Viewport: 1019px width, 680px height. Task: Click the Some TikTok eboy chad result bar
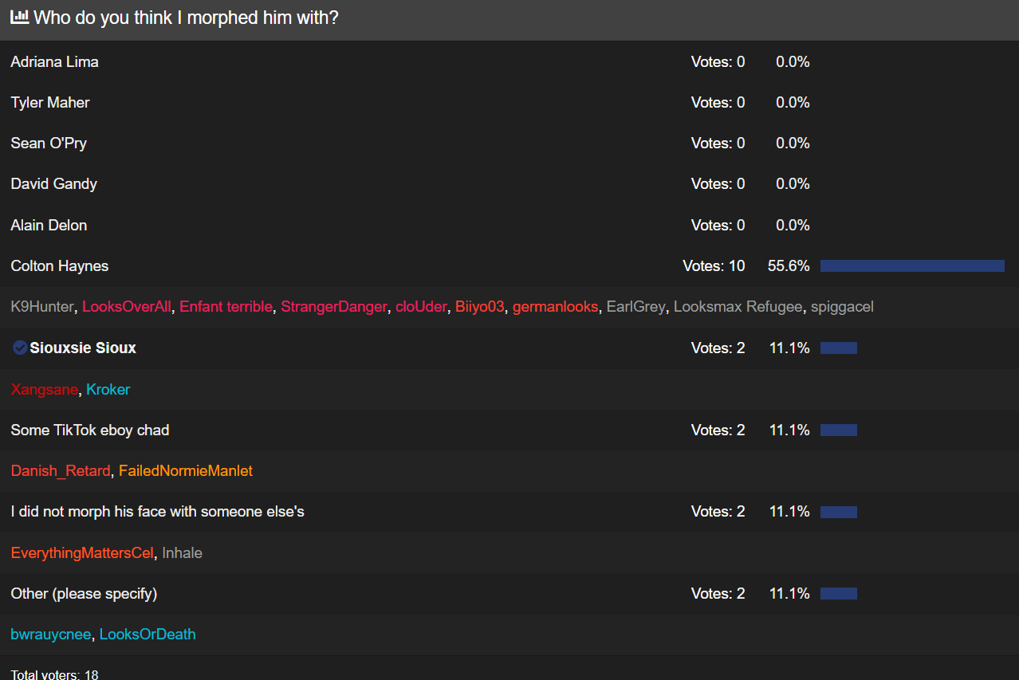coord(839,430)
